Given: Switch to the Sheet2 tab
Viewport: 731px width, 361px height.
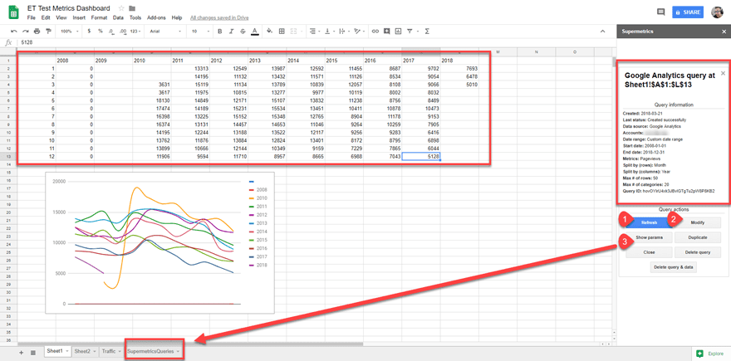Looking at the screenshot, I should click(x=85, y=351).
